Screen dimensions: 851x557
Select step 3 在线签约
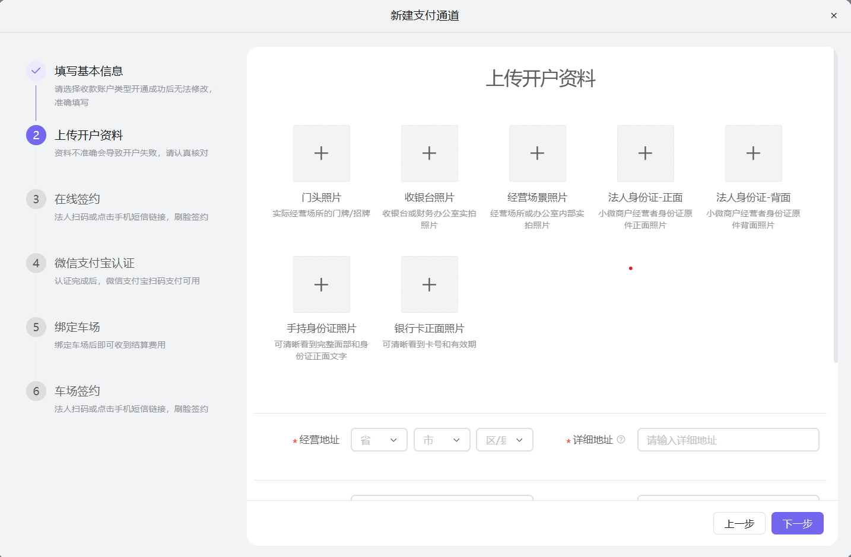36,199
